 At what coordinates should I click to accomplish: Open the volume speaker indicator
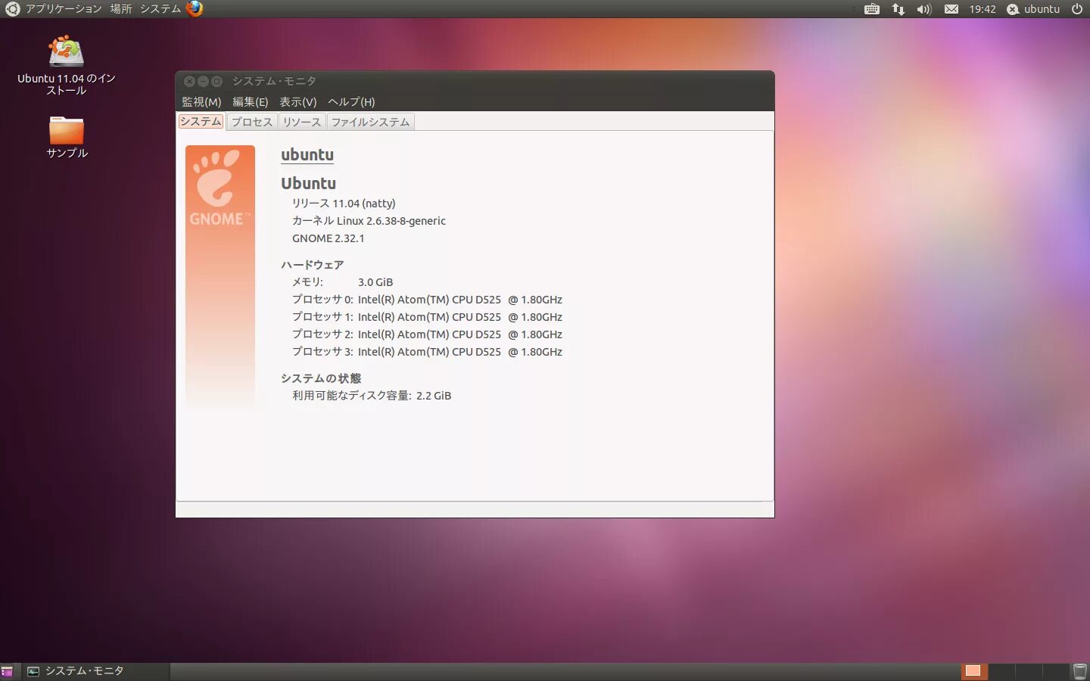(x=923, y=9)
